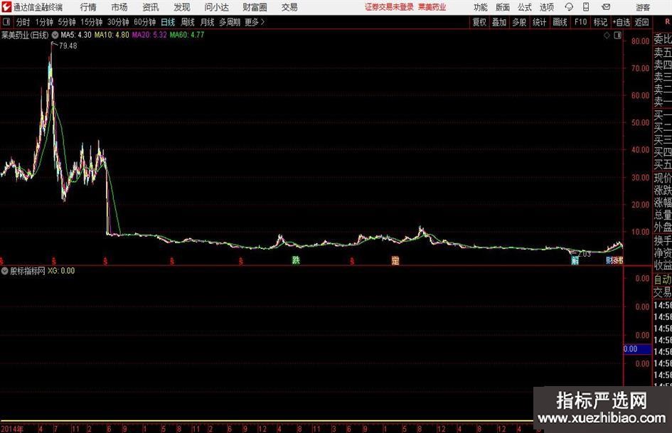Click the 79.48 peak price label
Image resolution: width=672 pixels, height=433 pixels.
click(x=68, y=46)
